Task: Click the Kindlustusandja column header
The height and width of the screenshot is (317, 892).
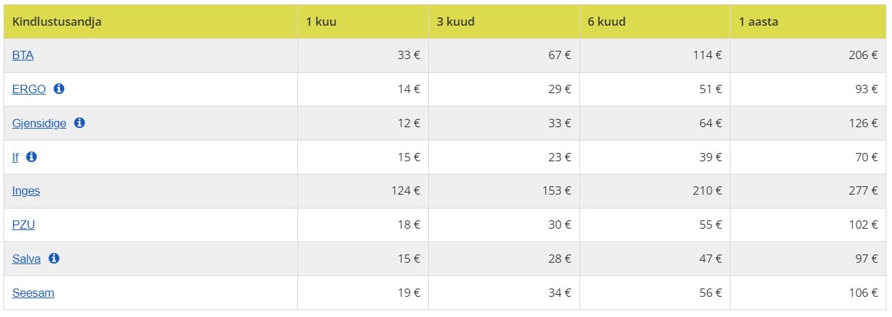Action: pos(57,22)
